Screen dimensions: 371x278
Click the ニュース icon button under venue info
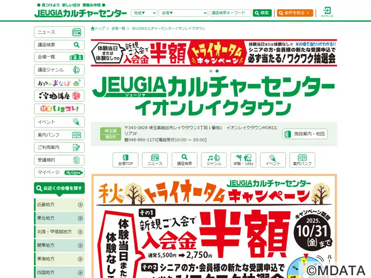(155, 160)
